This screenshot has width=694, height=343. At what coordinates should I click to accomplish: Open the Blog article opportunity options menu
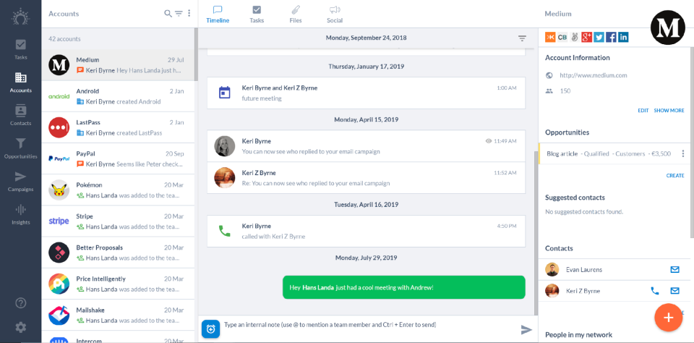(x=683, y=154)
